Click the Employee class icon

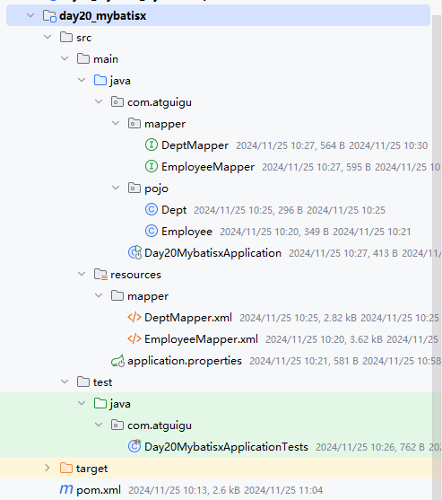click(152, 232)
